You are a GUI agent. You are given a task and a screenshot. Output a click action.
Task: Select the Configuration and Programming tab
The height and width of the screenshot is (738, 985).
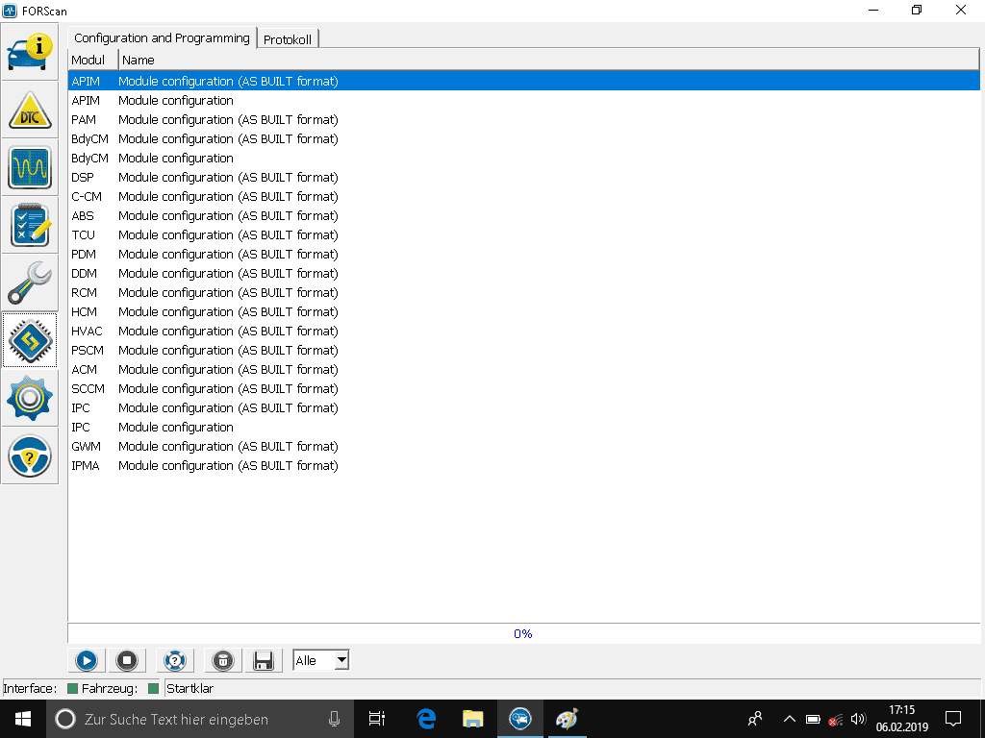162,38
